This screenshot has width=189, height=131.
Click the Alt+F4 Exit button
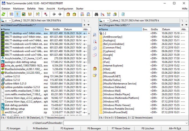[175, 128]
